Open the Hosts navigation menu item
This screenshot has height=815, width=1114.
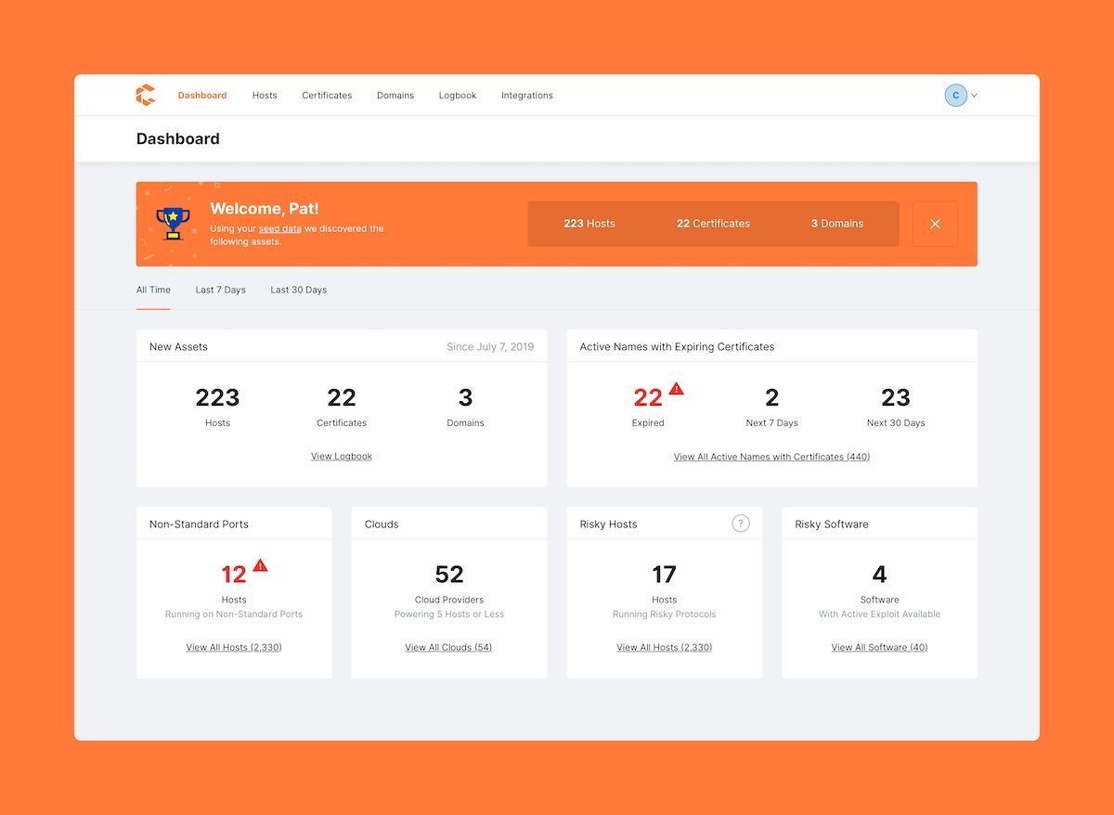pyautogui.click(x=265, y=95)
